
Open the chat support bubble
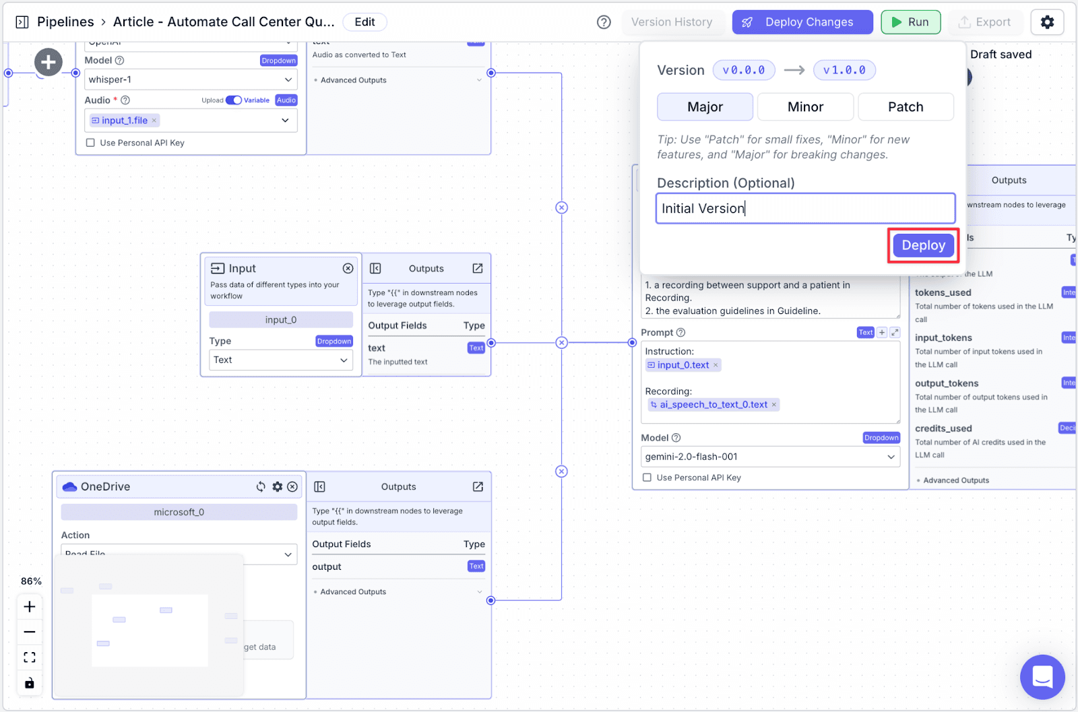[x=1042, y=677]
